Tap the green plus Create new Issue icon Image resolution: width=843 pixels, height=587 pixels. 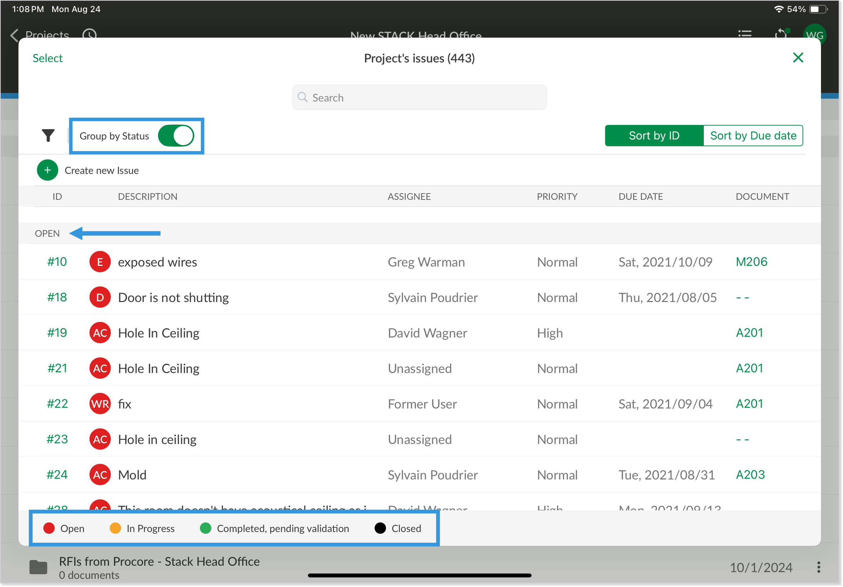point(47,170)
